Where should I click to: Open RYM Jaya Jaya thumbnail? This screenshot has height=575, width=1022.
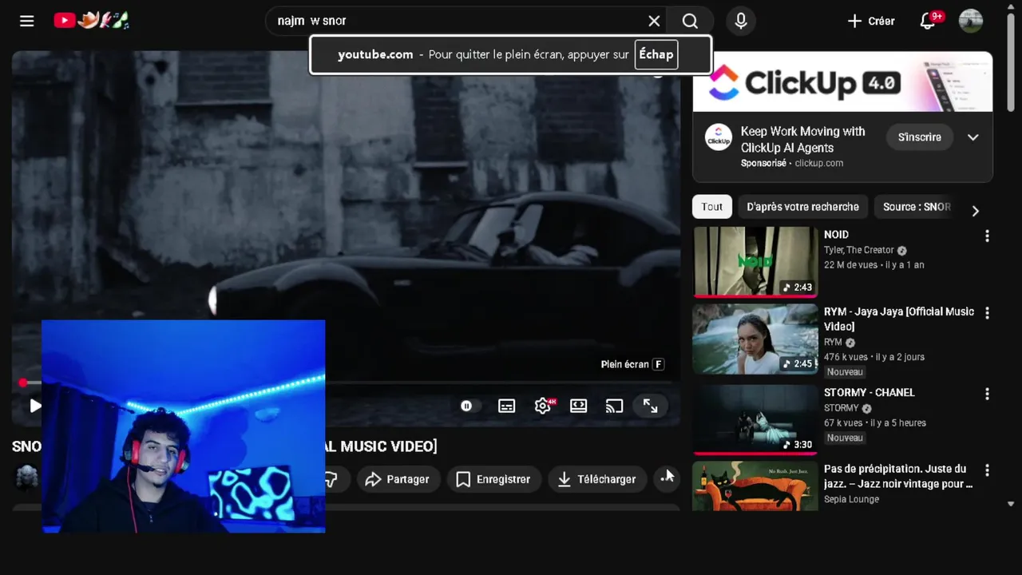pyautogui.click(x=755, y=339)
